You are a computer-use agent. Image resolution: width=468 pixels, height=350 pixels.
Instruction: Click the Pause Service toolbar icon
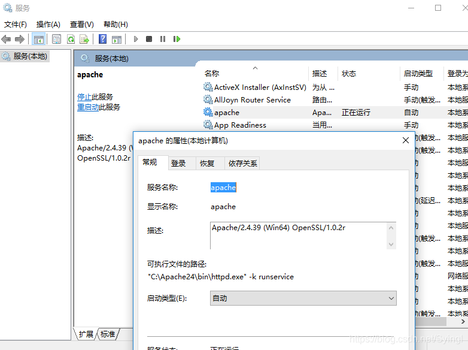point(163,39)
